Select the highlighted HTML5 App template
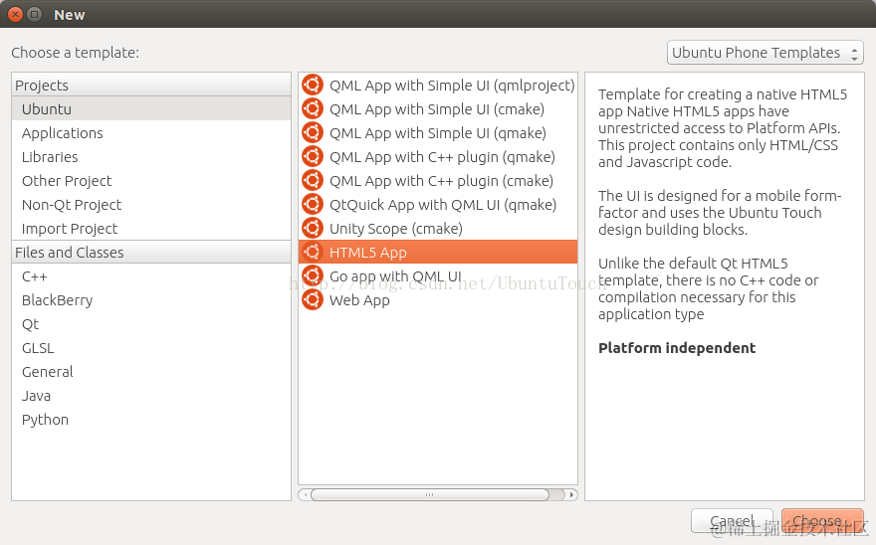This screenshot has height=545, width=876. coord(438,253)
